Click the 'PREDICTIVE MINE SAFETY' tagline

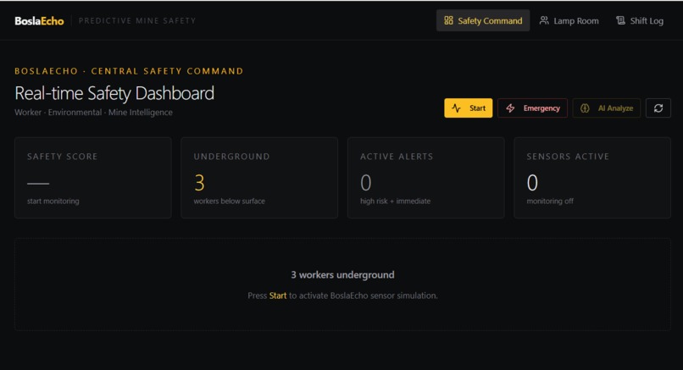pyautogui.click(x=137, y=21)
